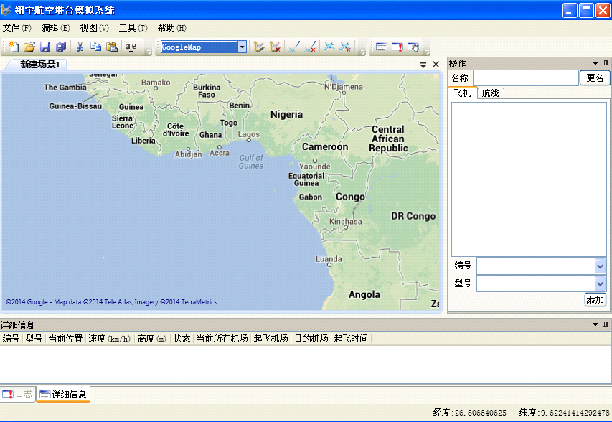Pin the 操作 panel with pushpin icon

click(606, 63)
